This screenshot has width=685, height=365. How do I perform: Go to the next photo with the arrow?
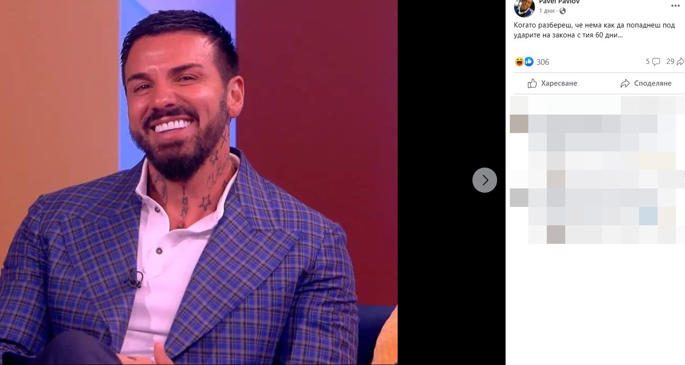(x=485, y=180)
